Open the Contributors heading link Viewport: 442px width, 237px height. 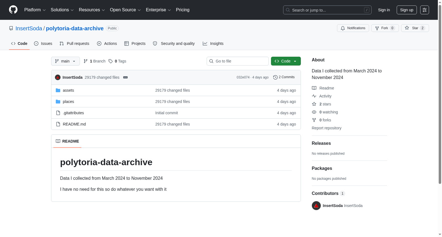click(328, 194)
